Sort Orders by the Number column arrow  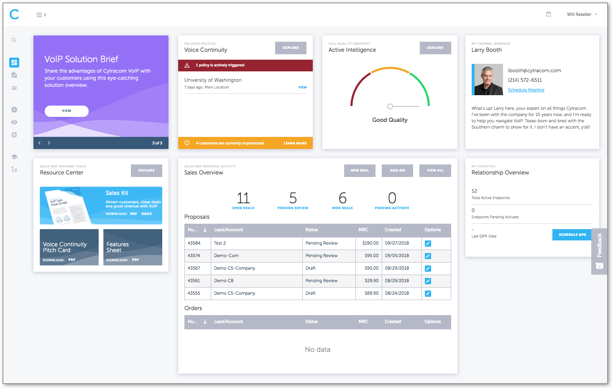pyautogui.click(x=205, y=322)
